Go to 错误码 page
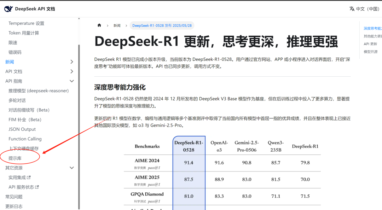The width and height of the screenshot is (382, 210). (15, 52)
